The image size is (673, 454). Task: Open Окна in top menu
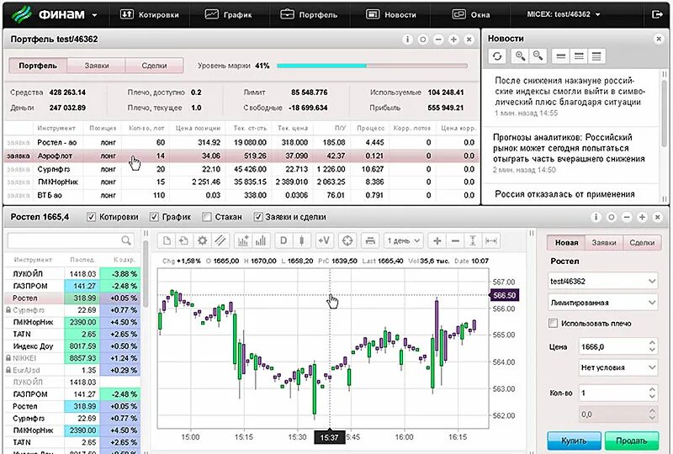(471, 14)
